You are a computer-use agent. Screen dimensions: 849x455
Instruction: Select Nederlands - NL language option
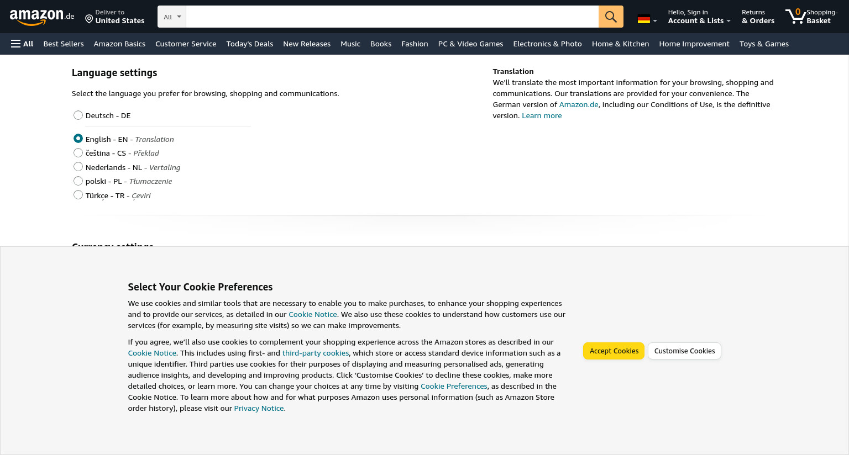78,167
